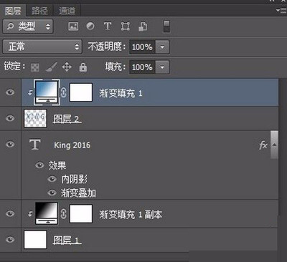The height and width of the screenshot is (262, 287).
Task: Filter for shape layers icon
Action: (x=125, y=26)
